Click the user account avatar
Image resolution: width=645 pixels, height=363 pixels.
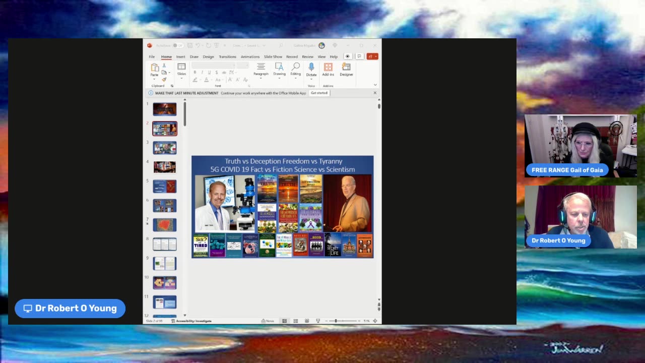coord(321,45)
